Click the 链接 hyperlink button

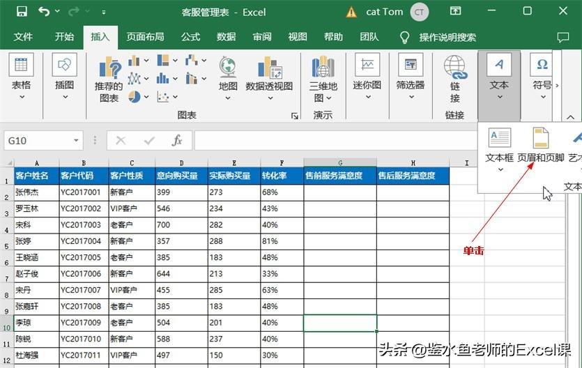[x=455, y=79]
